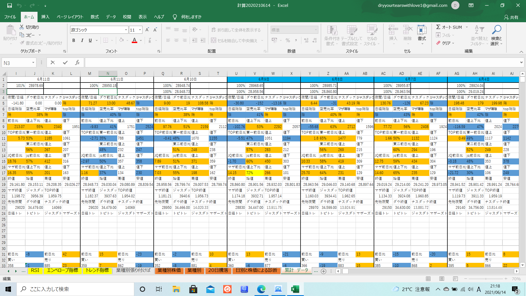Click the 共有 share button

511,17
